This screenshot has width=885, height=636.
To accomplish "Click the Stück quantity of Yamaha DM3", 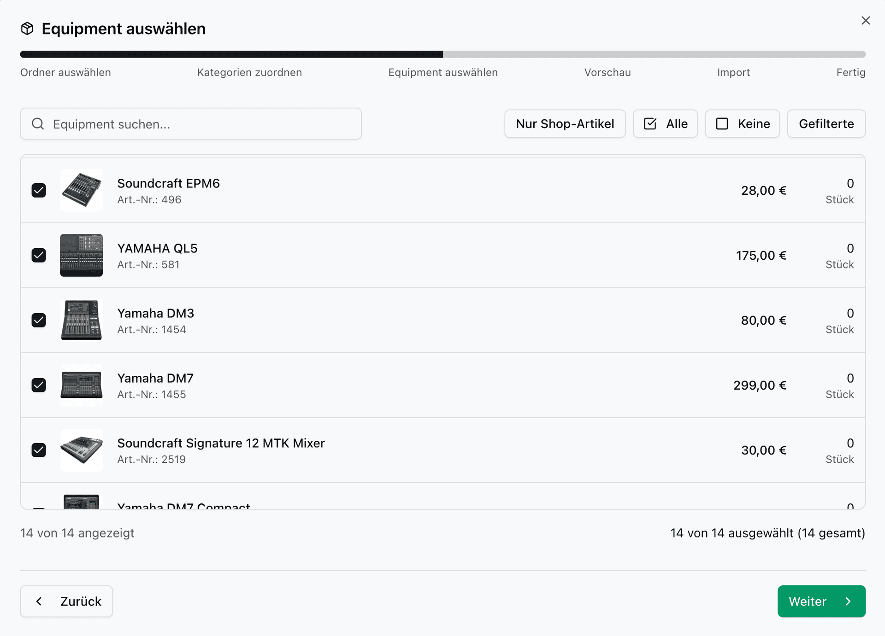I will coord(839,321).
